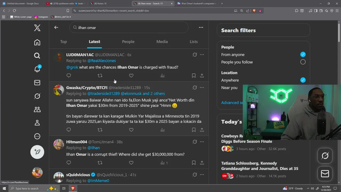Switch to the Latest tab

click(x=95, y=42)
